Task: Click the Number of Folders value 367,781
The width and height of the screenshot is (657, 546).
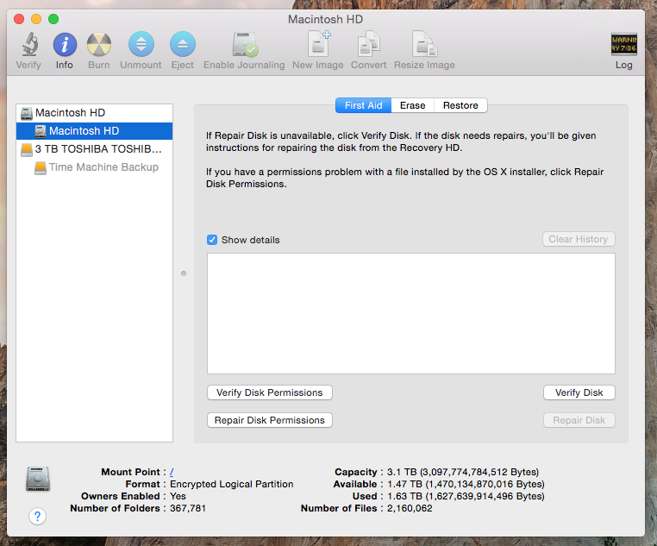Action: tap(188, 508)
